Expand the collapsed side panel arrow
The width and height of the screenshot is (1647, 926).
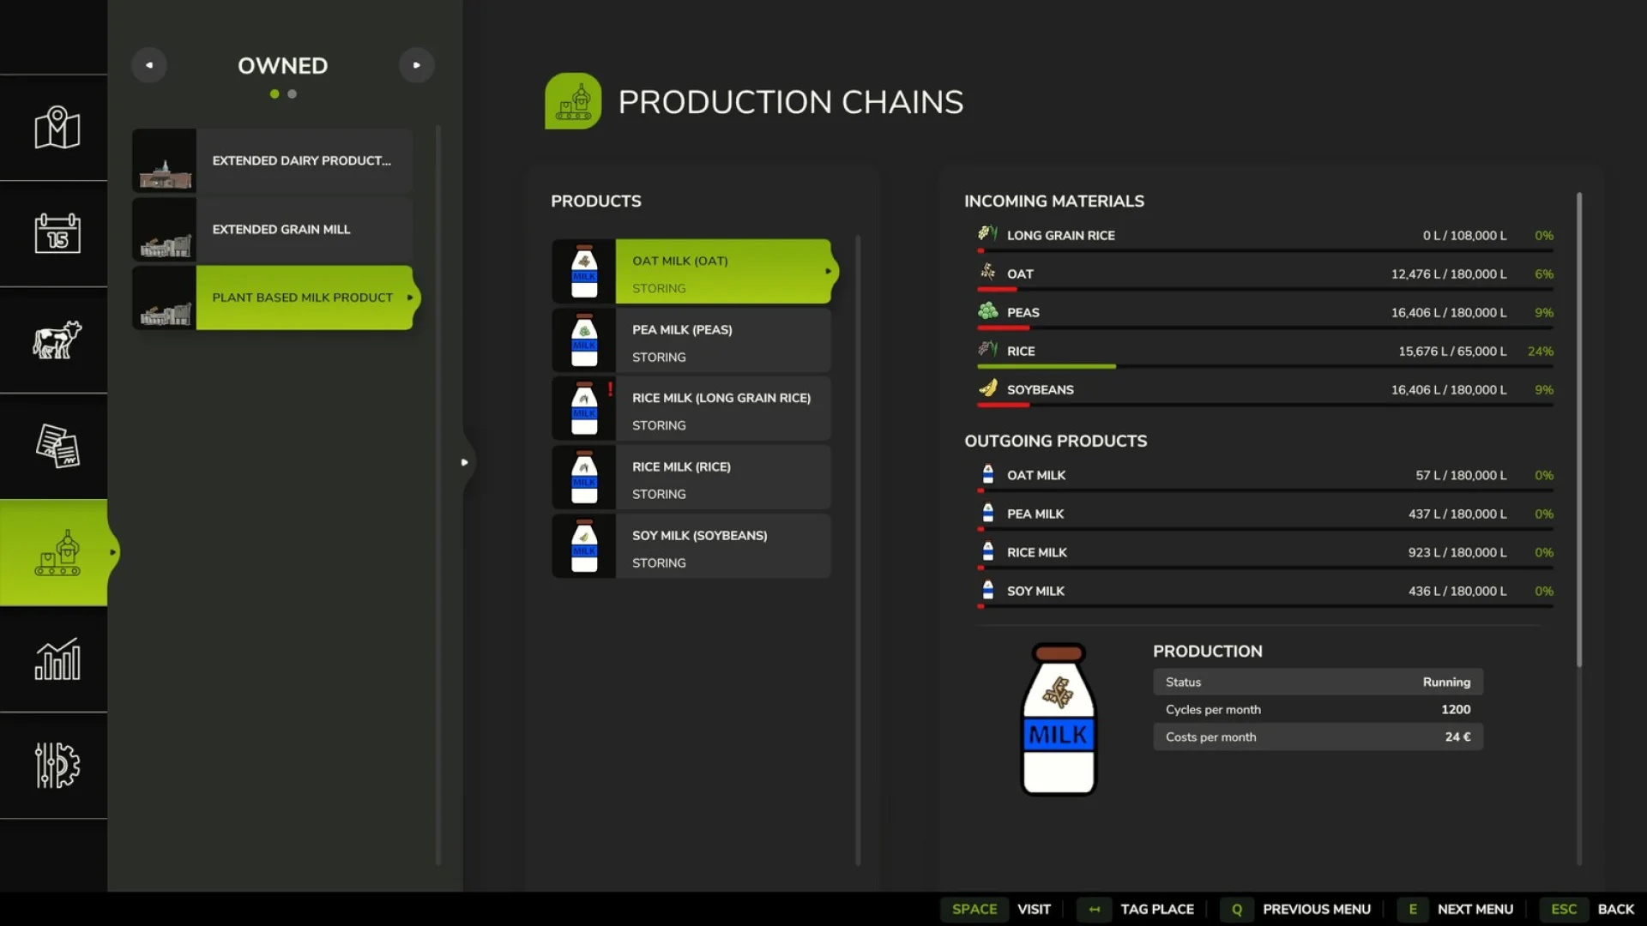[x=465, y=462]
